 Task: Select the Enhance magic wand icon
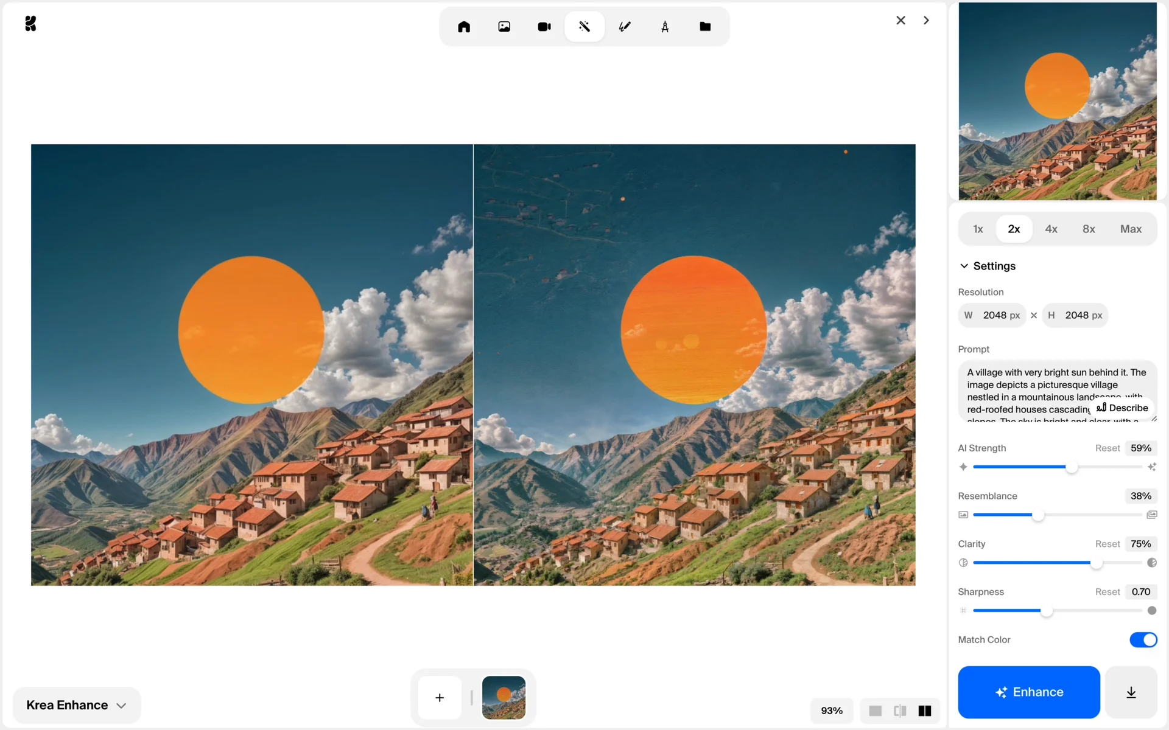[x=584, y=27]
